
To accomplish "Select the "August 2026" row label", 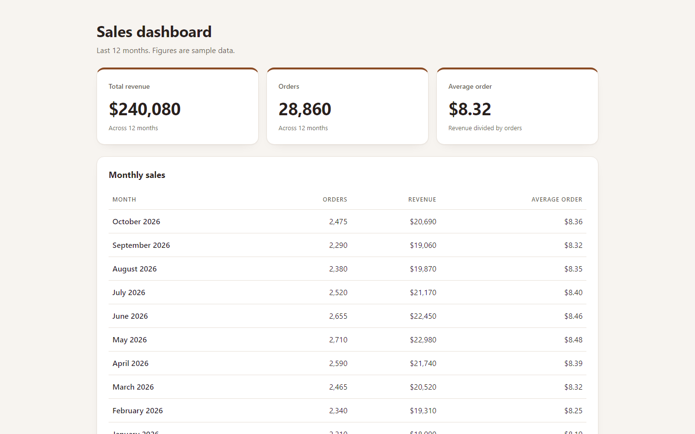I will coord(135,269).
